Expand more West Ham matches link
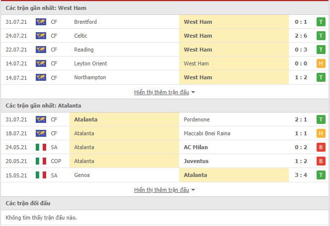This screenshot has width=330, height=226. point(161,92)
